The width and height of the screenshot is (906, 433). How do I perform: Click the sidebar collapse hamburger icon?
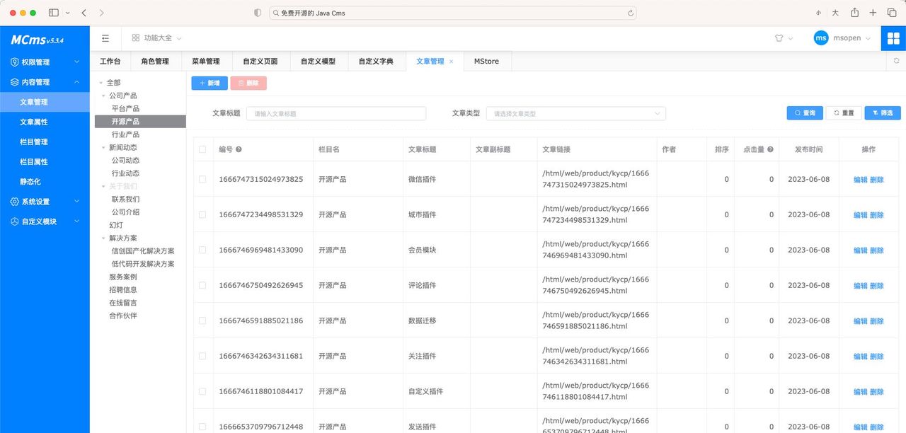point(106,38)
